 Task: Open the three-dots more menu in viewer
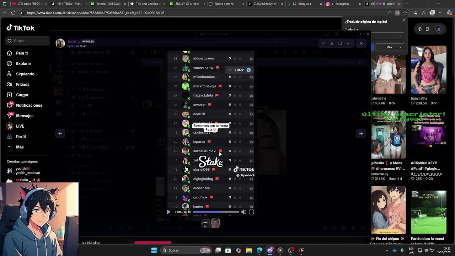(x=349, y=43)
